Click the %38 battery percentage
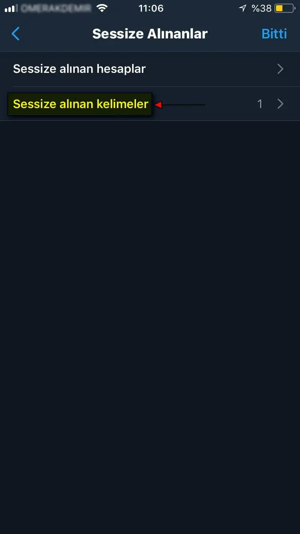Viewport: 300px width, 534px height. point(262,8)
